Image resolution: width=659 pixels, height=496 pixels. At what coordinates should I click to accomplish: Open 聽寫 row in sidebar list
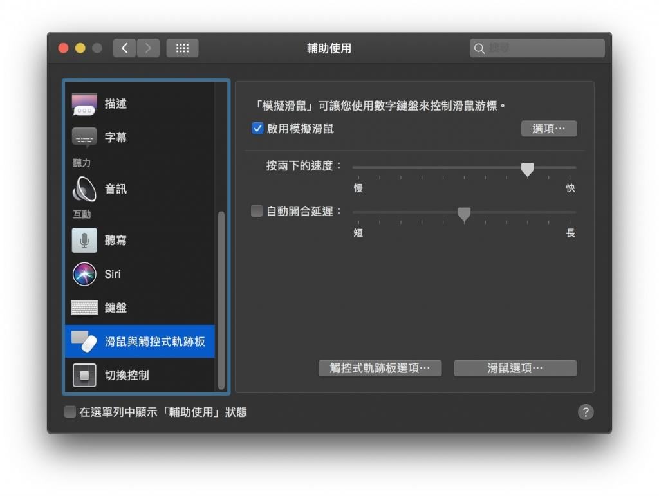point(140,240)
